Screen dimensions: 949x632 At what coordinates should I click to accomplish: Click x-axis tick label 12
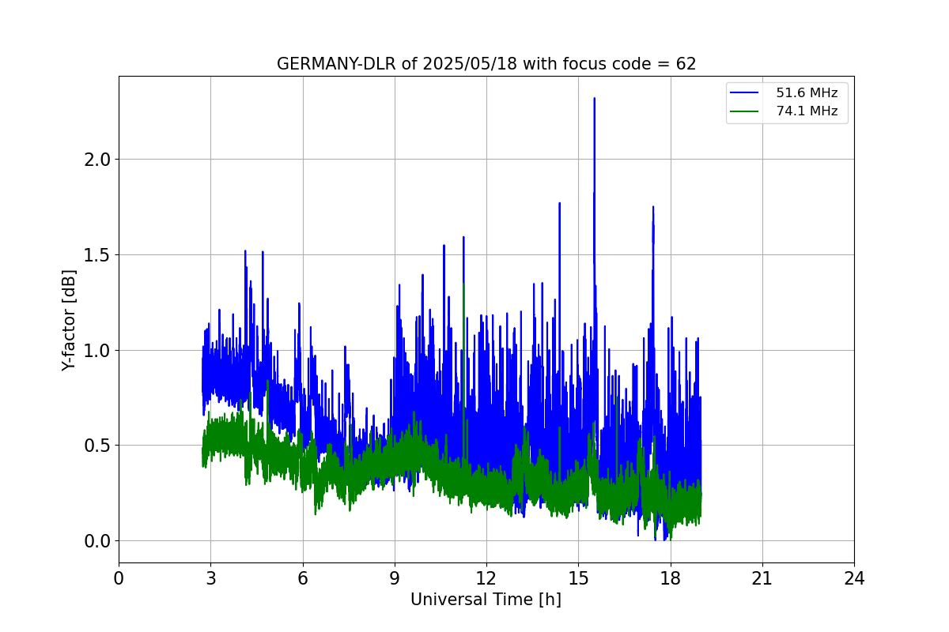[x=486, y=578]
